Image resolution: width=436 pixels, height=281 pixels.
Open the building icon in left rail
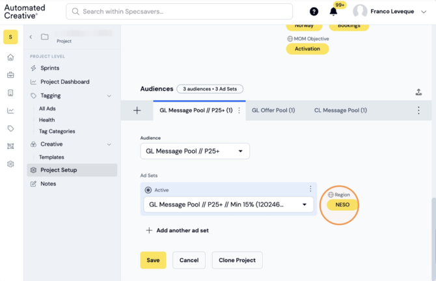click(10, 93)
